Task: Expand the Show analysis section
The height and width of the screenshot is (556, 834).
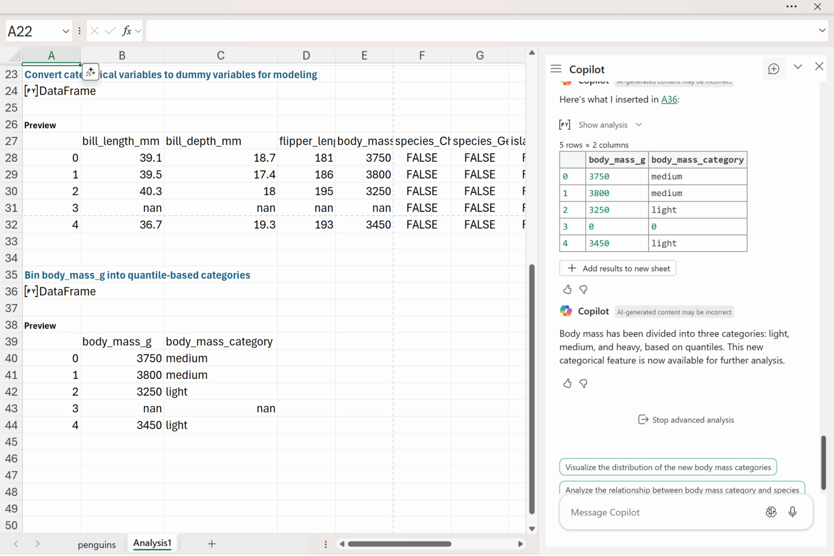Action: 603,125
